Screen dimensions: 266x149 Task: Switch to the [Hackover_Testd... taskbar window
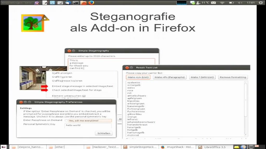click(x=103, y=147)
